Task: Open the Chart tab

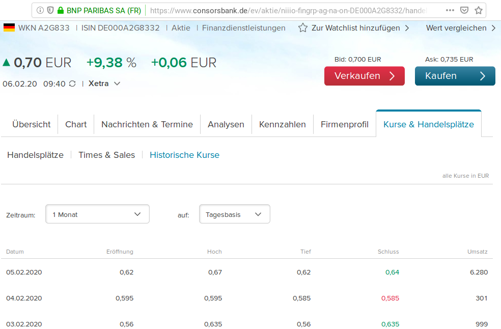Action: 75,124
